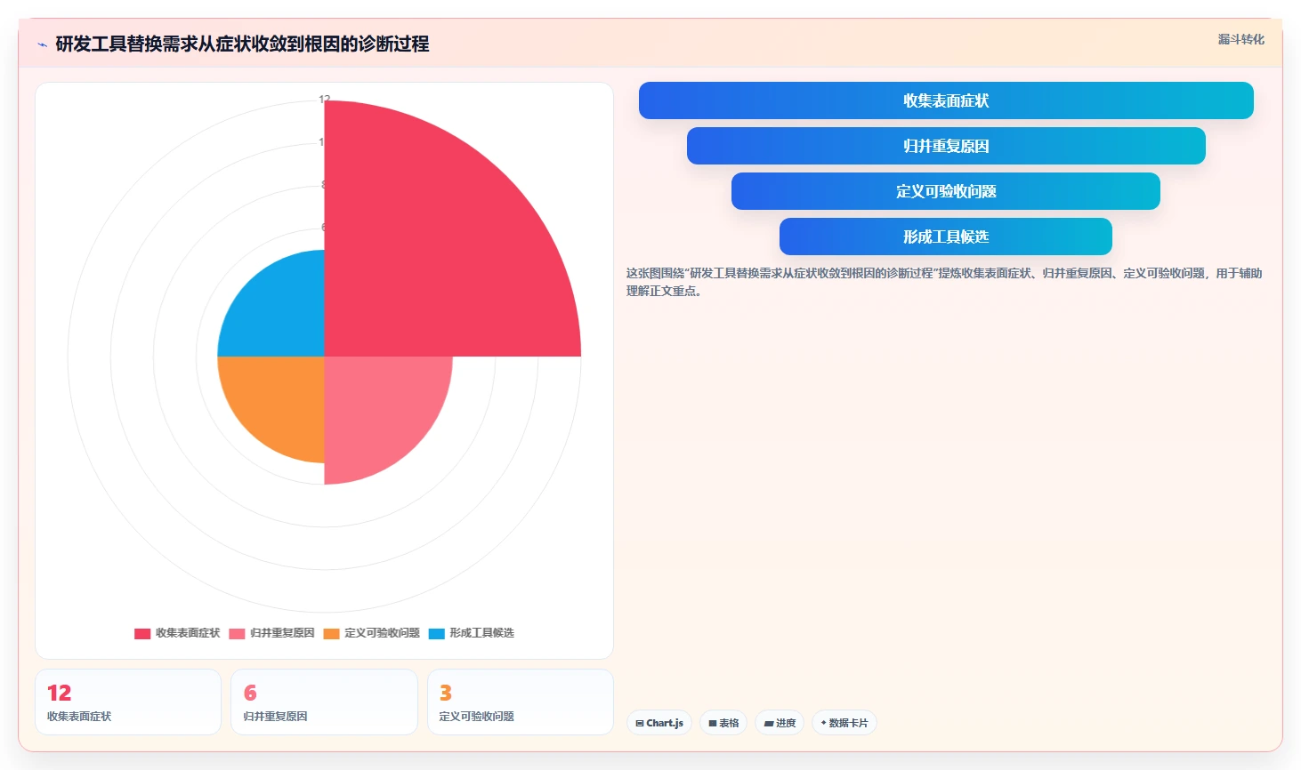Open the 3 定义可验收问题 data card

[521, 702]
